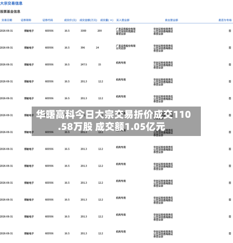
Task: Click the 成交量 column header
Action: (x=107, y=20)
